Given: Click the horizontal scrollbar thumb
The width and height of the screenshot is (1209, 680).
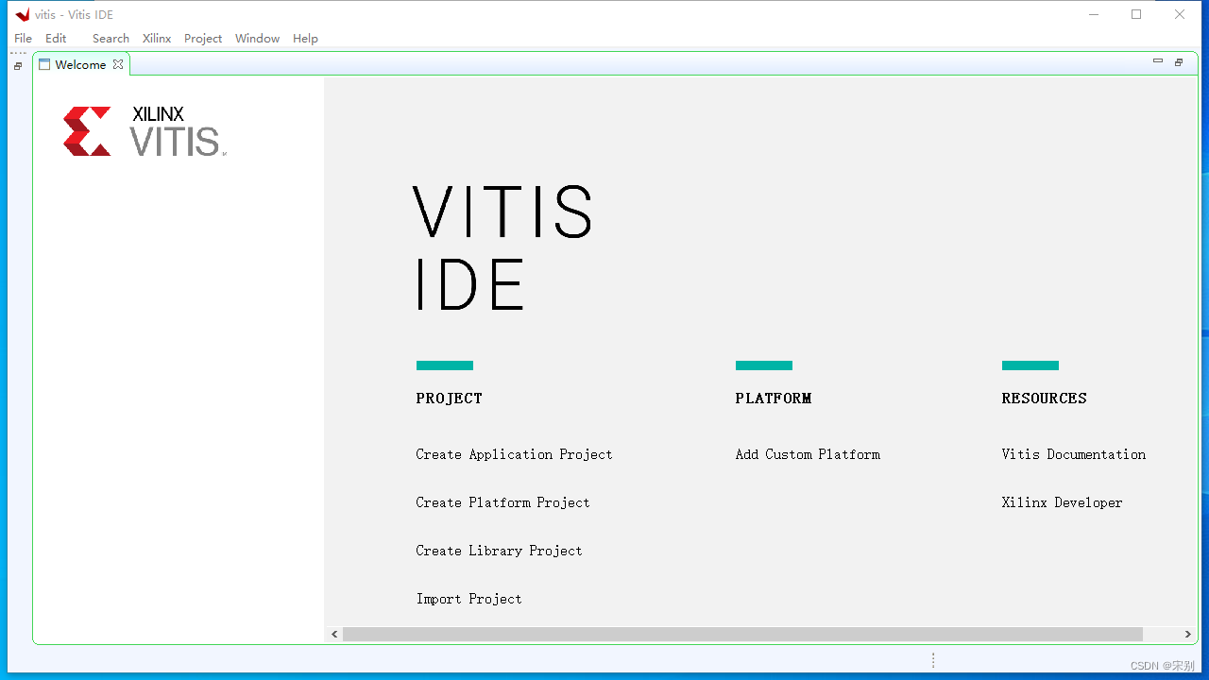Looking at the screenshot, I should tap(742, 635).
